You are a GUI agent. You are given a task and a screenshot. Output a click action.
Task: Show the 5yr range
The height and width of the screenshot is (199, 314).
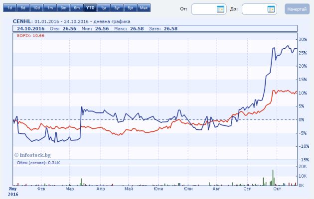(131, 8)
